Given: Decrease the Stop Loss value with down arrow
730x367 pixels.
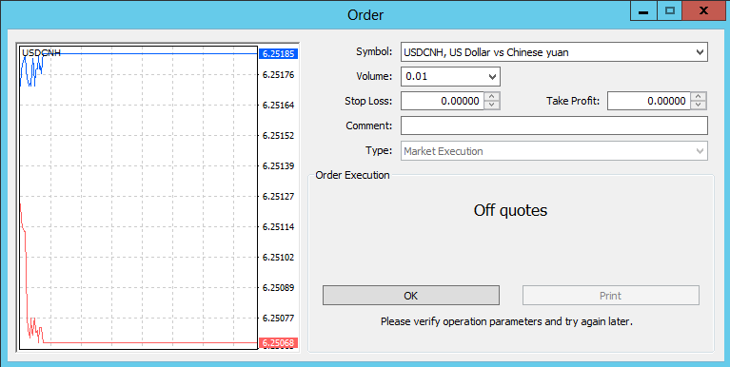Looking at the screenshot, I should tap(492, 106).
